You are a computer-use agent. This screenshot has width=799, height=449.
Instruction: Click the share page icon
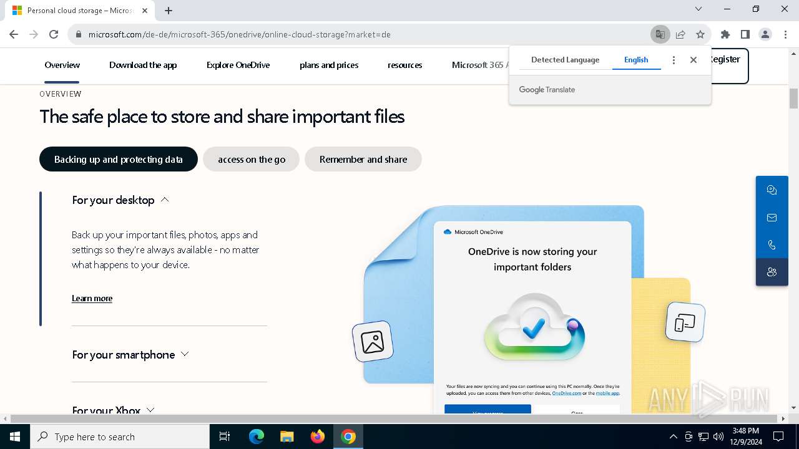(680, 34)
